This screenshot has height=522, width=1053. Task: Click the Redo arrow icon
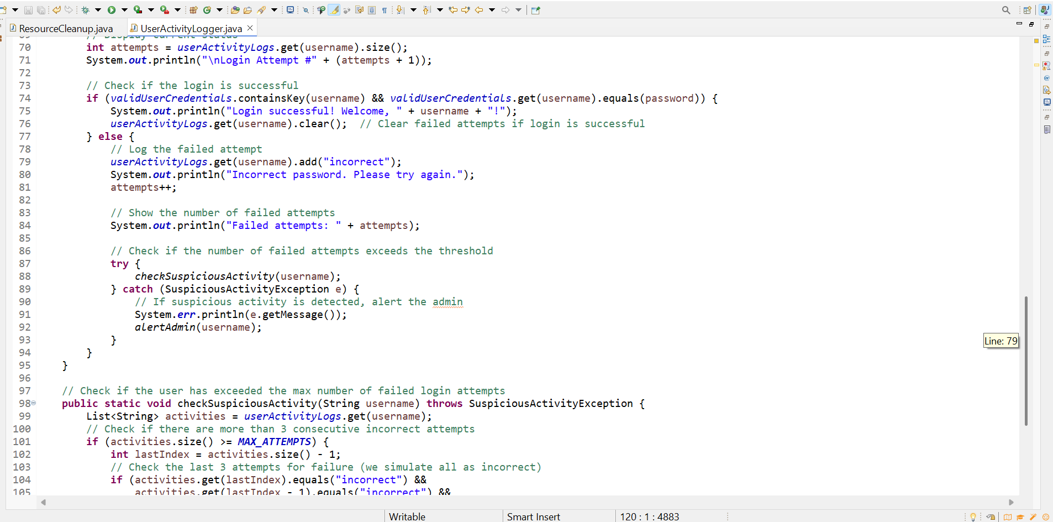[x=69, y=10]
